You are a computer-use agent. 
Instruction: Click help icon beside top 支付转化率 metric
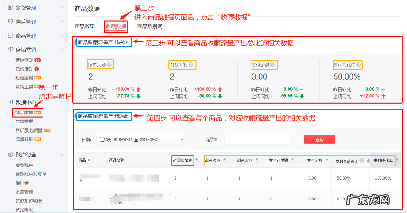359,65
